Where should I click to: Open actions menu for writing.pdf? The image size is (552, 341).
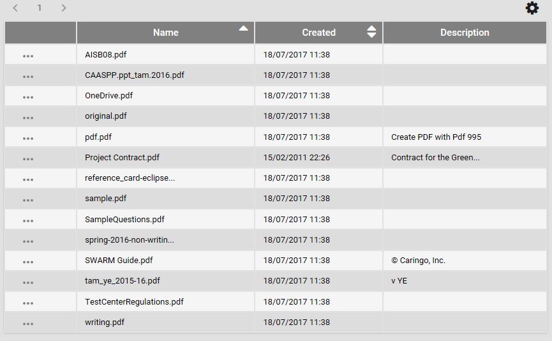(28, 324)
